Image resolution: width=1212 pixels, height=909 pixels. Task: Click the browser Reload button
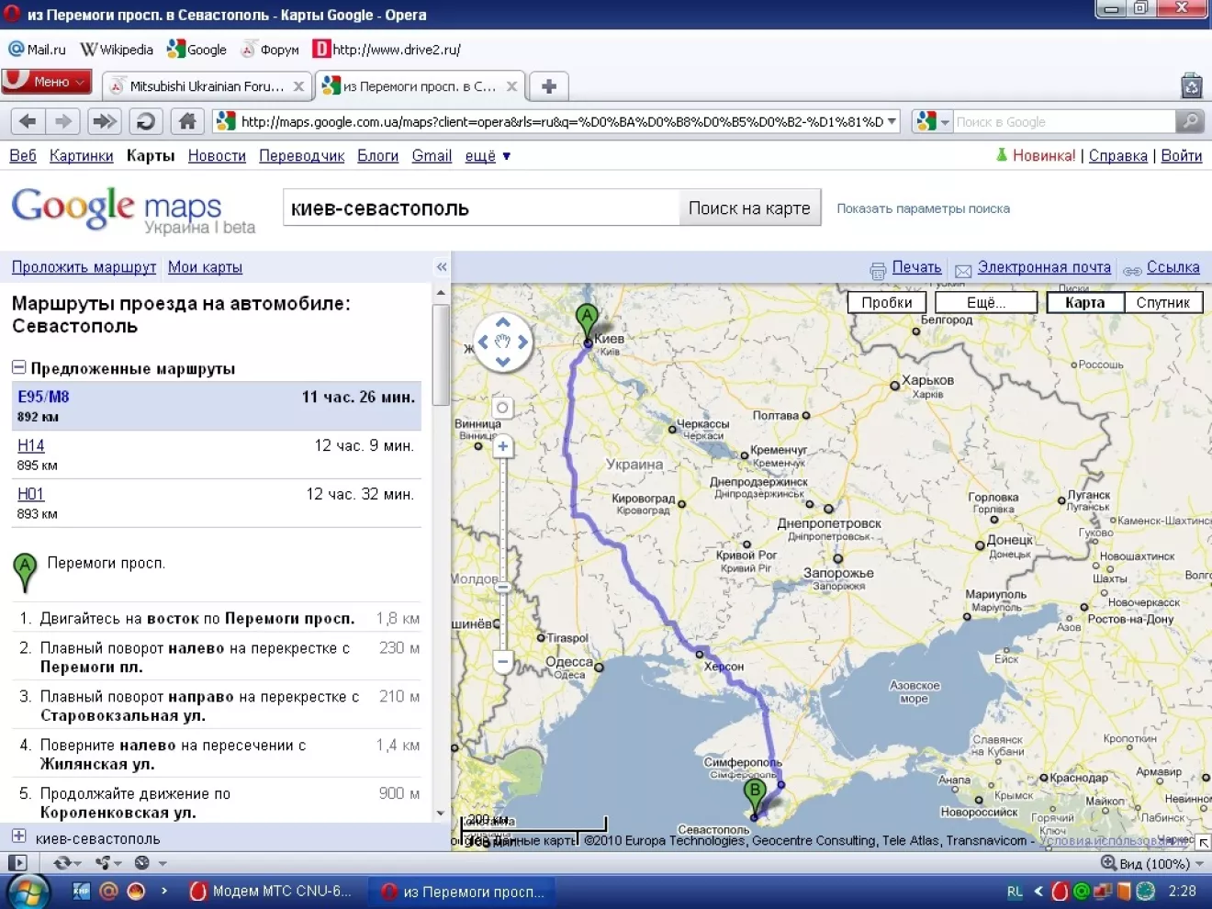point(145,121)
